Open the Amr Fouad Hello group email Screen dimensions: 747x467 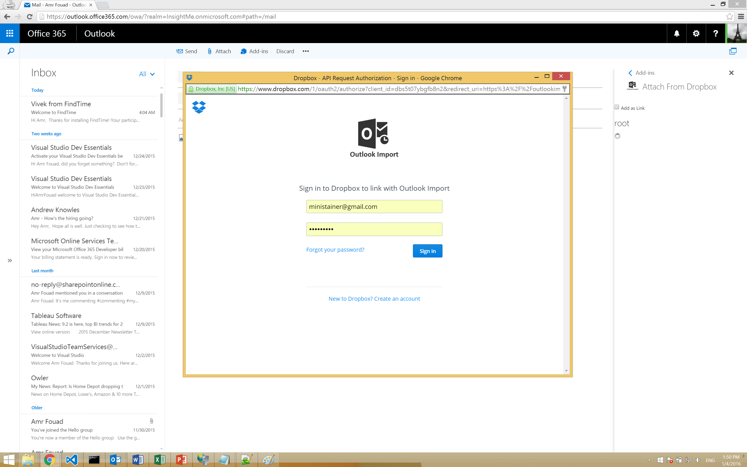89,430
